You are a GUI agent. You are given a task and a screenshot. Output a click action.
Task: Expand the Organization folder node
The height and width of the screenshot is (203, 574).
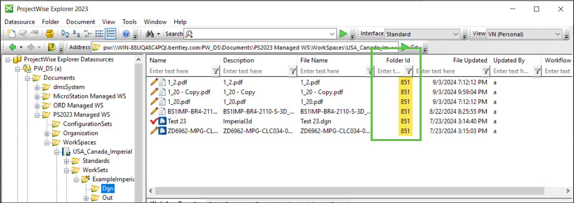tap(47, 133)
